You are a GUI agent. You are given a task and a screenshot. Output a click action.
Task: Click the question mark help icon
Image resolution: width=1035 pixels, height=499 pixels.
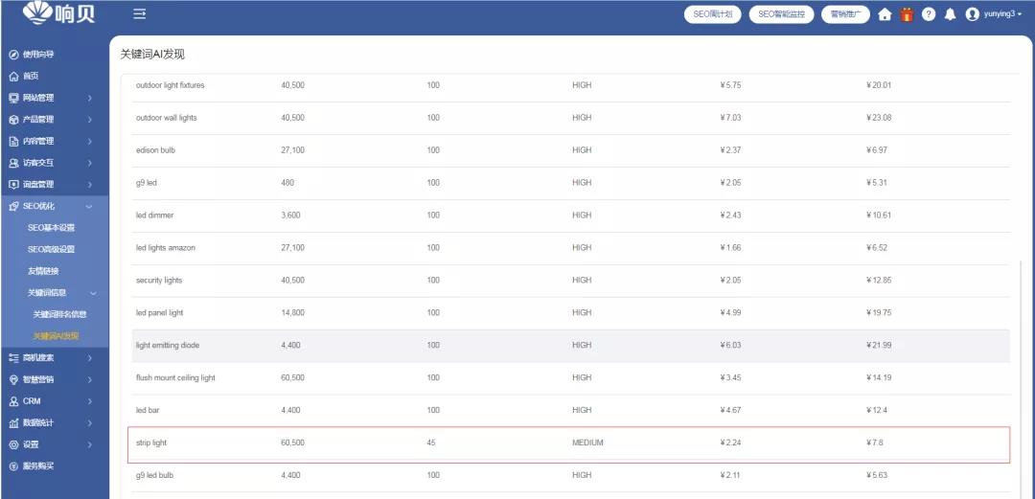coord(929,14)
